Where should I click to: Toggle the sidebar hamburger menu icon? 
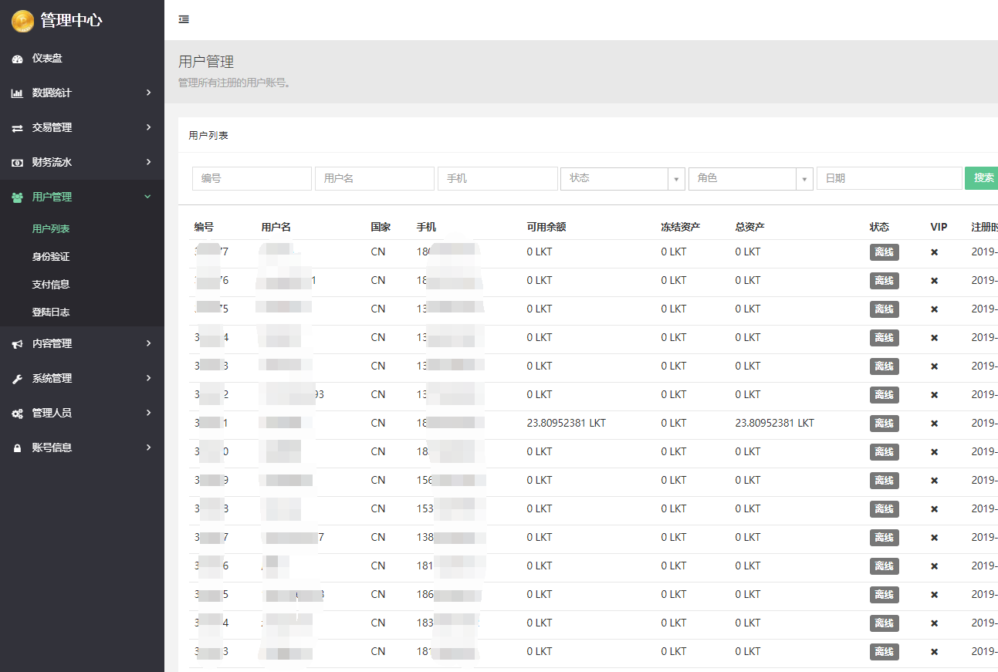(x=184, y=19)
